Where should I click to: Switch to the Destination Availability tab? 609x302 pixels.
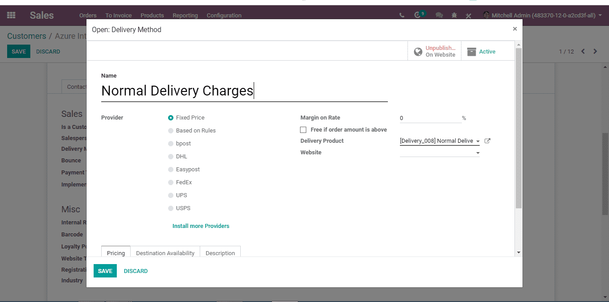[x=165, y=252]
